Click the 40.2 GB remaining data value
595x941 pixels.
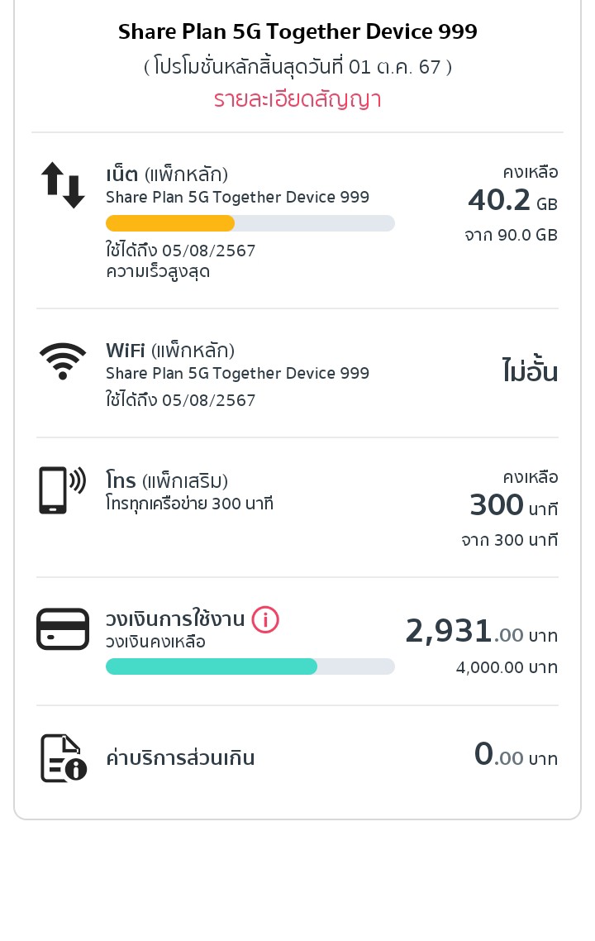tap(512, 200)
